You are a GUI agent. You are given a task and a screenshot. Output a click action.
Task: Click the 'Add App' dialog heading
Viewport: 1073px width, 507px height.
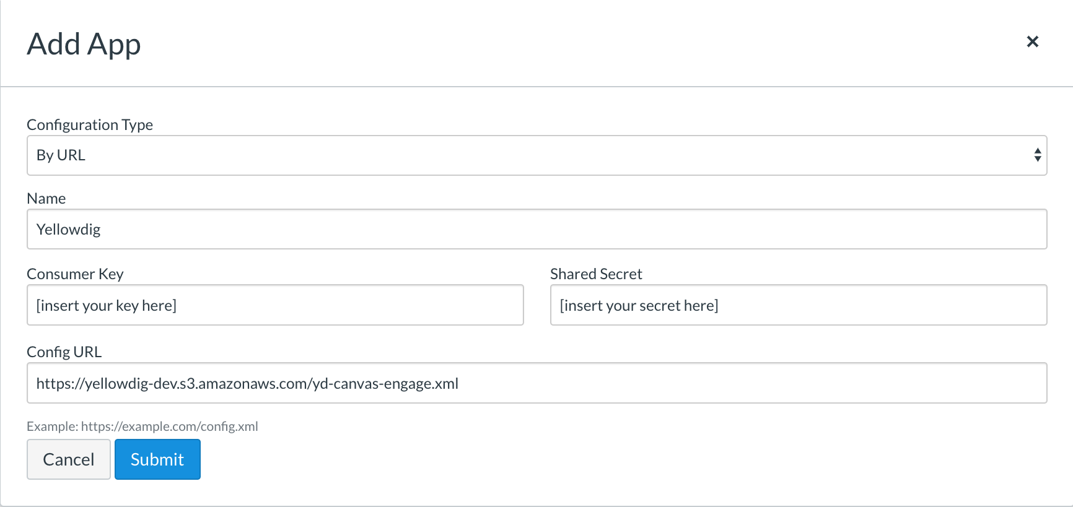[84, 45]
